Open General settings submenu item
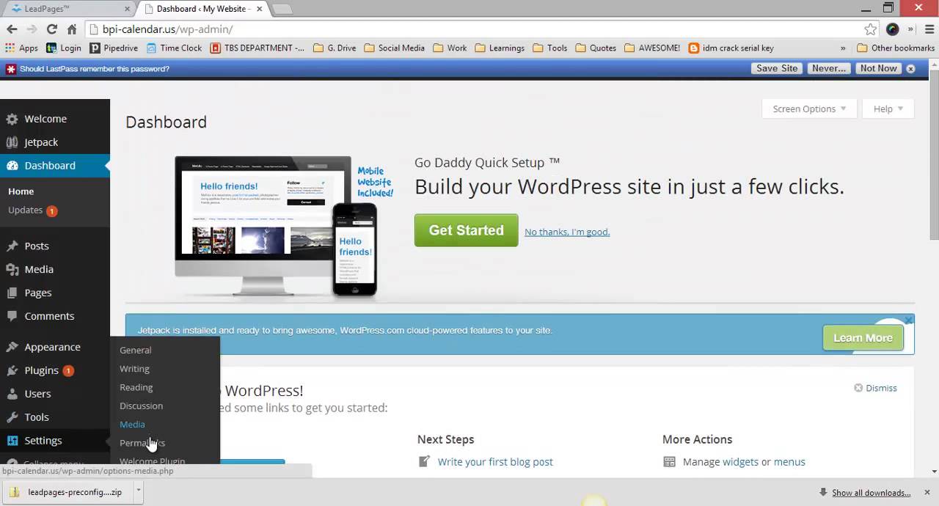The width and height of the screenshot is (939, 506). (136, 350)
